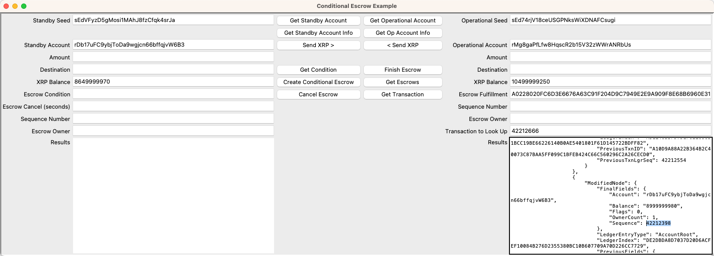Viewport: 714px width, 256px height.
Task: Click the Get Escrows button
Action: tap(403, 82)
